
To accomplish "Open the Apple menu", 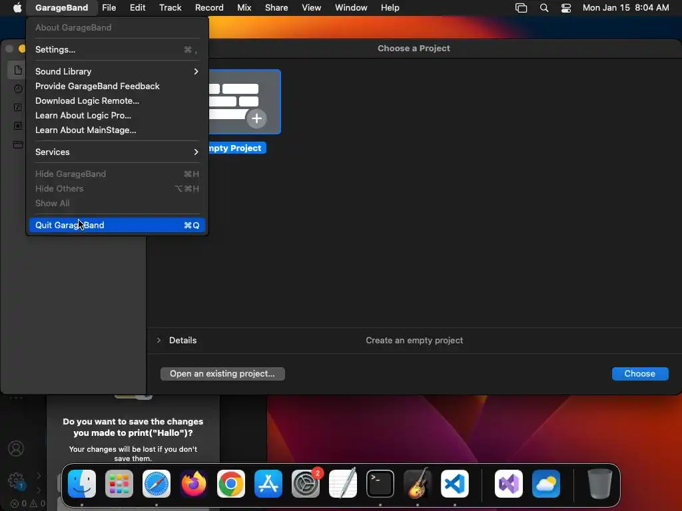I will point(17,8).
